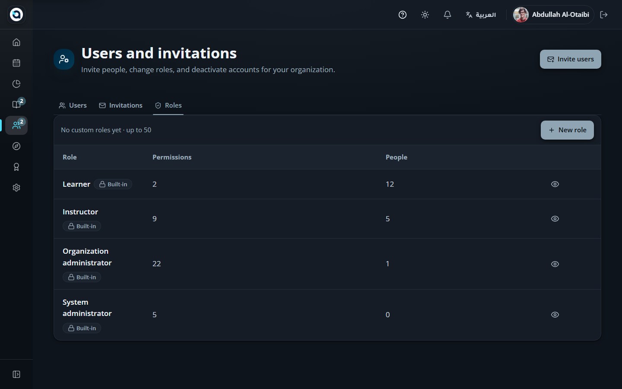Open the help question mark icon

(x=403, y=15)
